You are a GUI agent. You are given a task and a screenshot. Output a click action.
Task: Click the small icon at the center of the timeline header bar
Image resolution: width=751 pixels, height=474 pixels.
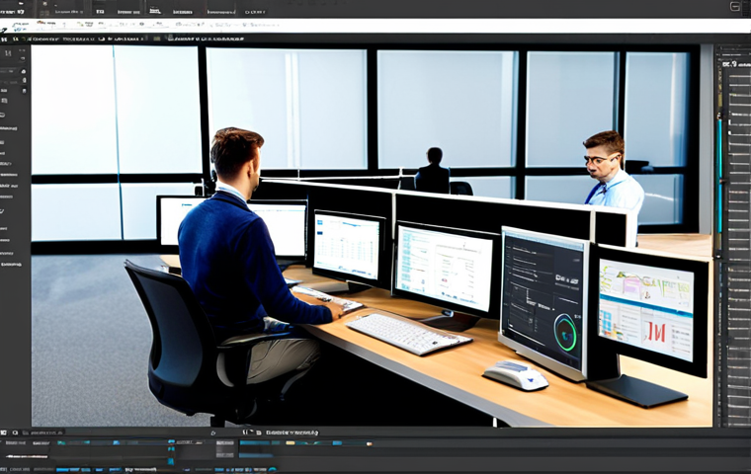213,433
